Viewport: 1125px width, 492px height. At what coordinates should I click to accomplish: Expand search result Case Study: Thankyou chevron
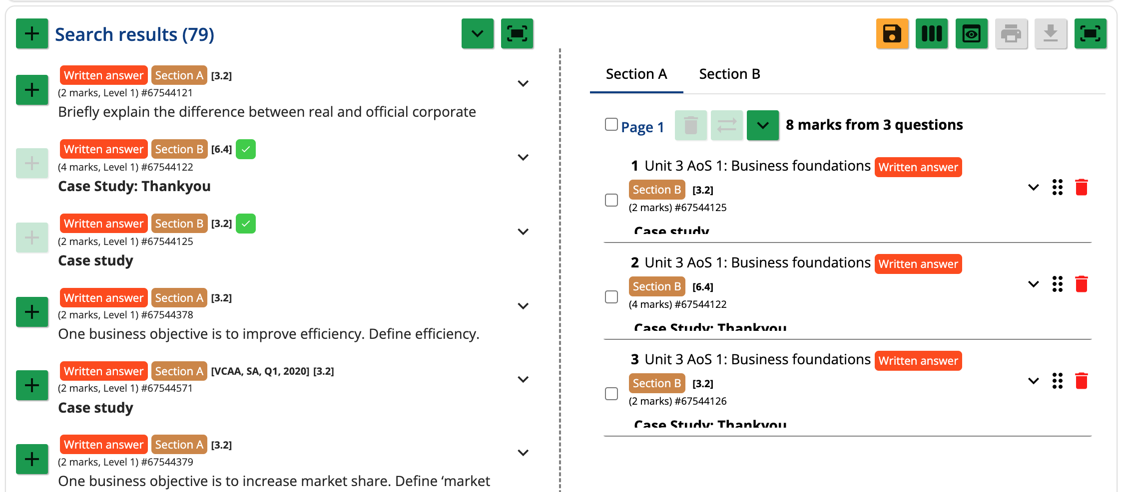pyautogui.click(x=523, y=157)
